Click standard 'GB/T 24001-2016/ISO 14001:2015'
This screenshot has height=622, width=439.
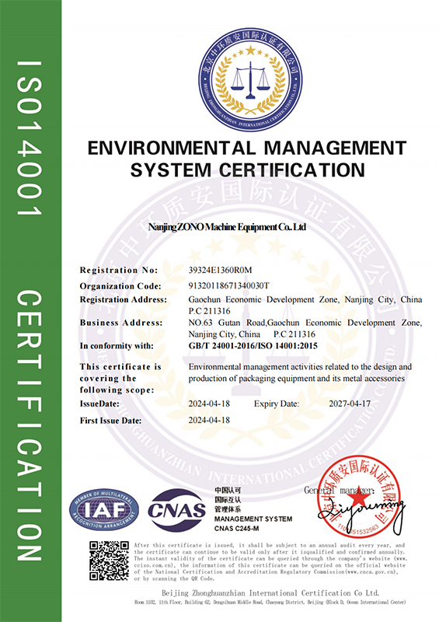tap(253, 346)
